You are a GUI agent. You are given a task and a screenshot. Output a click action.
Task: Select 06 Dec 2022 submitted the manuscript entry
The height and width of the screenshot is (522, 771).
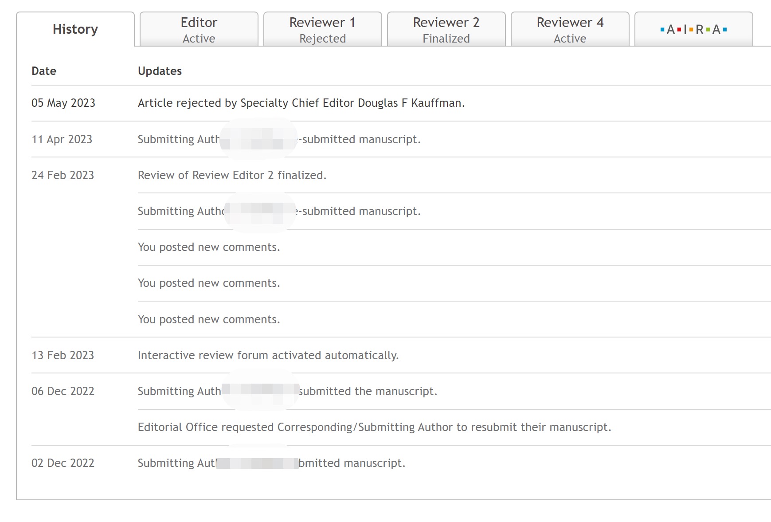click(x=287, y=391)
